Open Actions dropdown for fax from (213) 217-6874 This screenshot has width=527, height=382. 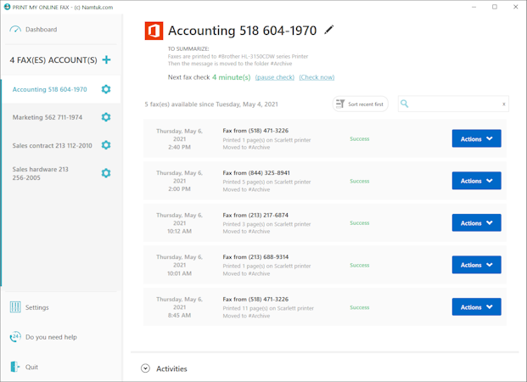(477, 222)
